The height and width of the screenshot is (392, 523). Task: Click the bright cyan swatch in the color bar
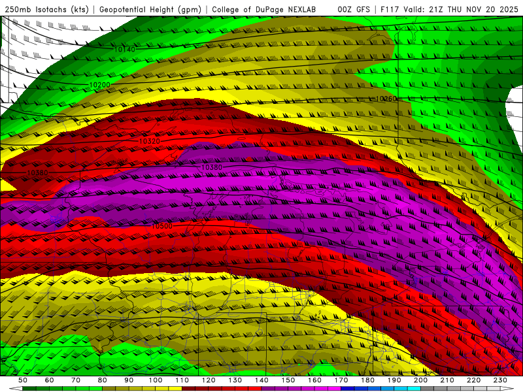tap(414, 389)
